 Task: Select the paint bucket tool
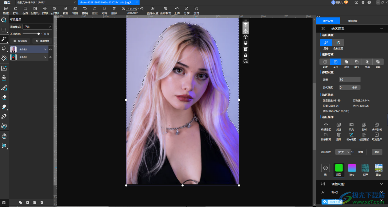(4, 58)
